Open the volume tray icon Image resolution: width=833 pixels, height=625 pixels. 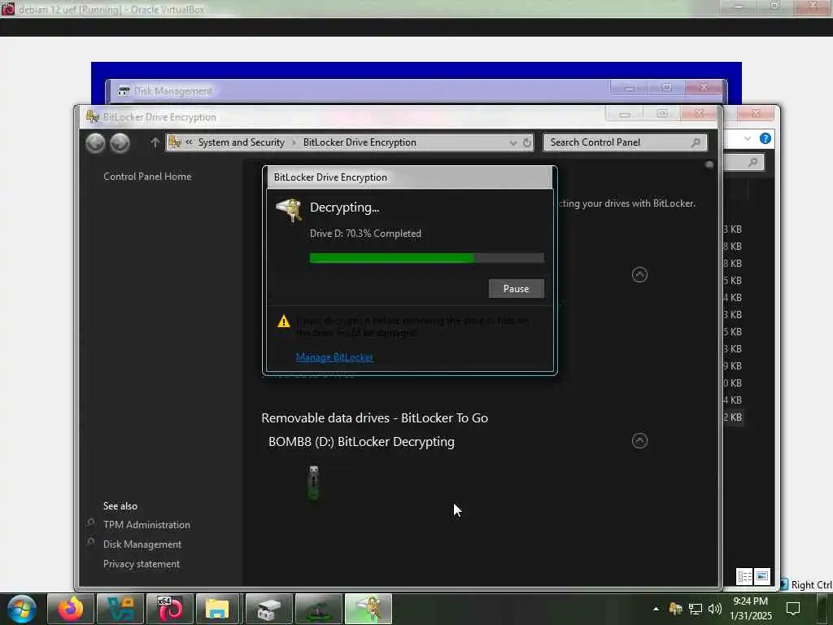715,609
